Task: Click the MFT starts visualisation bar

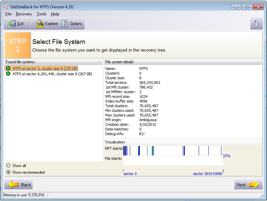Action: [173, 151]
